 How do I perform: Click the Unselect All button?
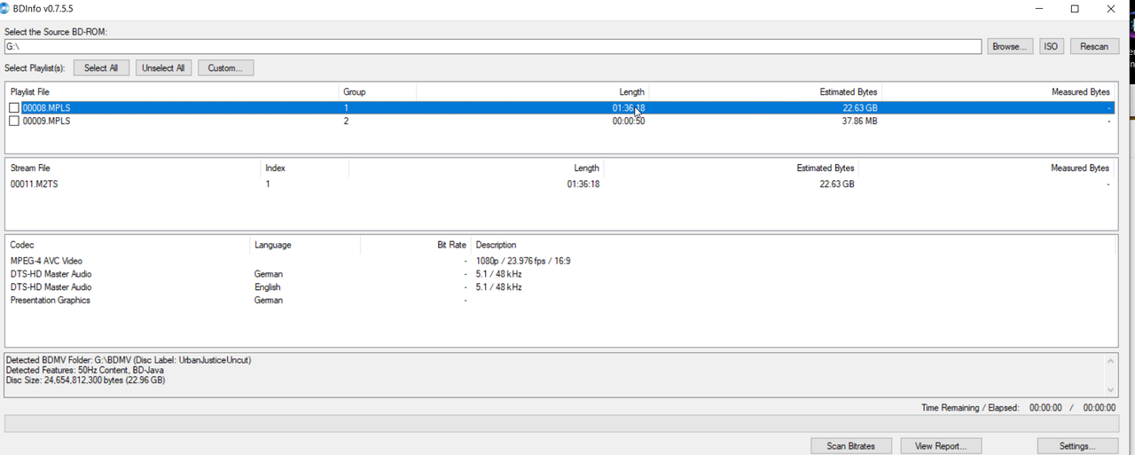coord(163,67)
